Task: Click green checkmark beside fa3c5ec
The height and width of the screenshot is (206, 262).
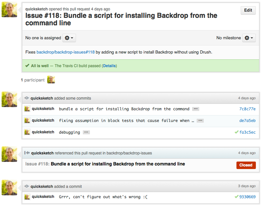Action: 236,132
